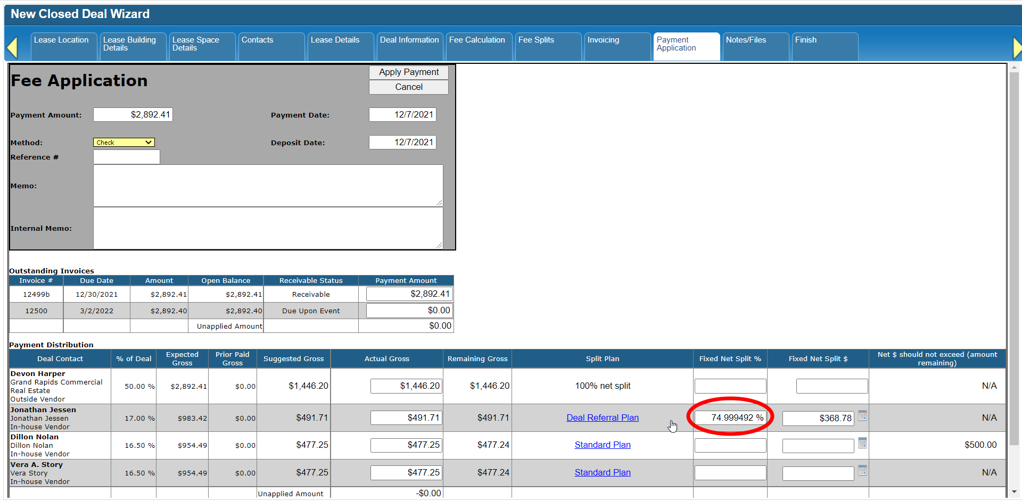Click the Reference # input field
The image size is (1022, 501).
[127, 157]
